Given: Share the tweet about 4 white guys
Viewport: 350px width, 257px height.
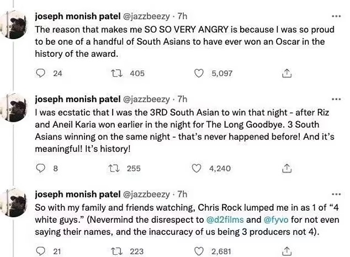Looking at the screenshot, I should 287,251.
